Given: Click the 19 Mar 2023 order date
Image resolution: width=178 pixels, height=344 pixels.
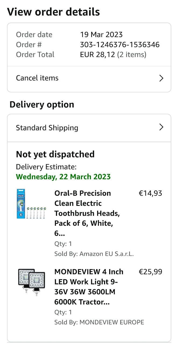Looking at the screenshot, I should [101, 35].
